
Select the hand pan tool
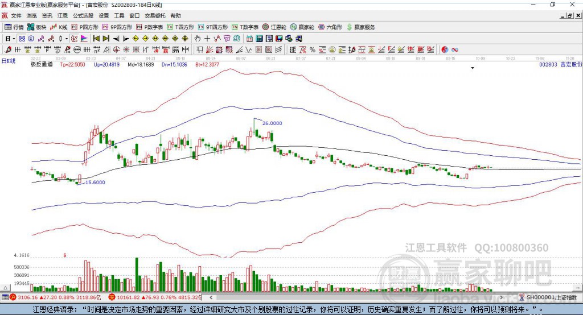198,39
